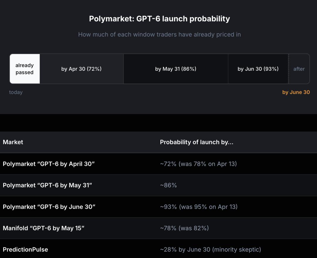Open the Manifold 'GPT-6 by May 15' row

click(x=43, y=228)
